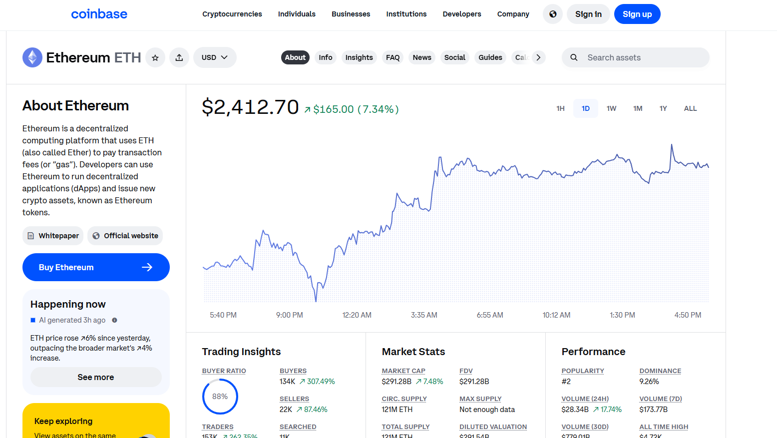
Task: Open the USD currency dropdown
Action: (215, 57)
